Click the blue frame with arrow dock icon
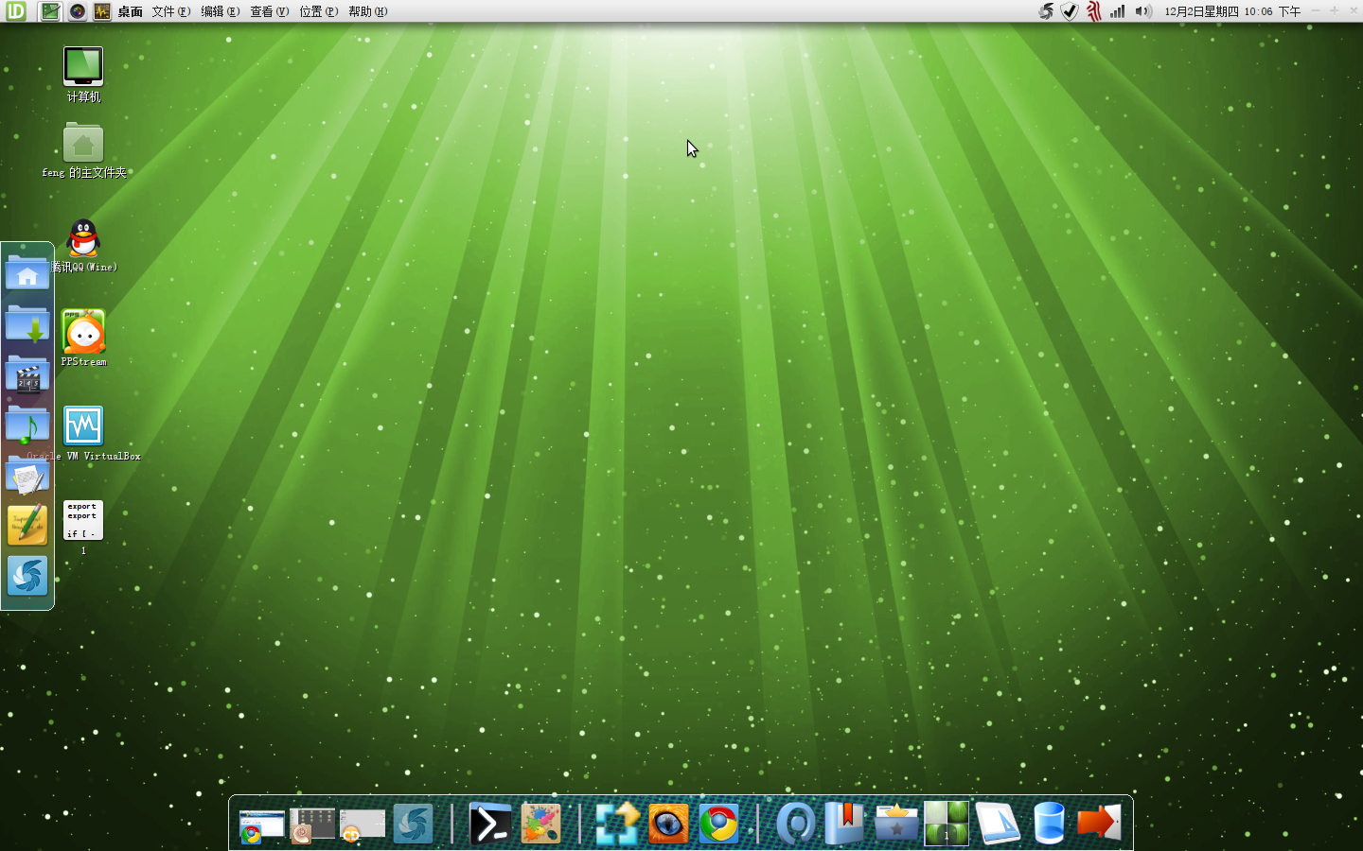This screenshot has width=1363, height=851. (x=617, y=824)
